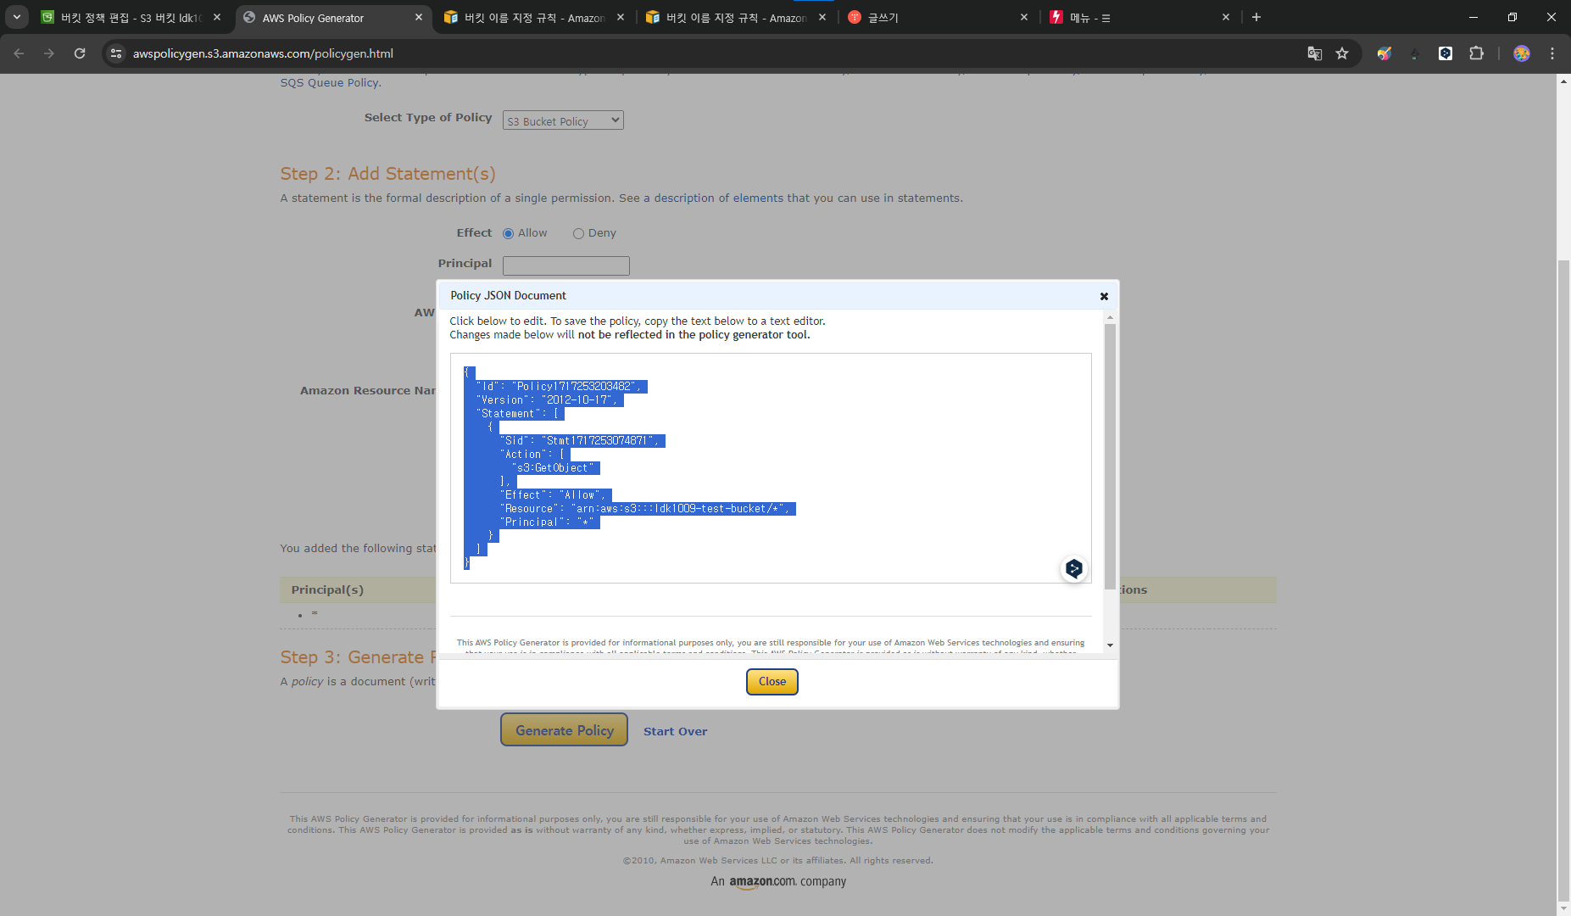Click the Resource ARN line in JSON
The width and height of the screenshot is (1571, 916).
tap(645, 509)
